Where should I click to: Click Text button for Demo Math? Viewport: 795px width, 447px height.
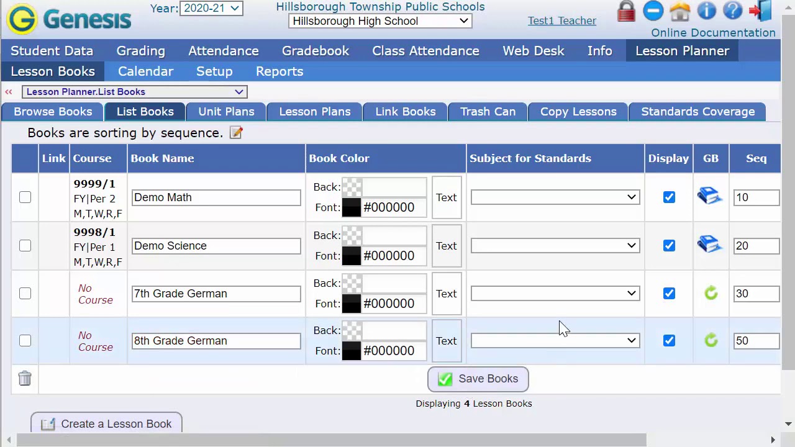(447, 197)
